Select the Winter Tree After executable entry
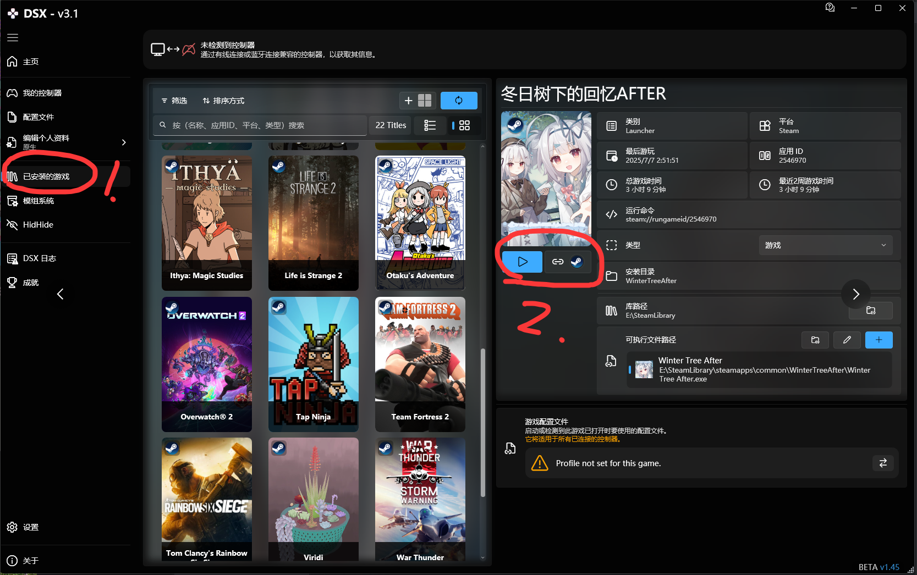917x575 pixels. pos(760,369)
